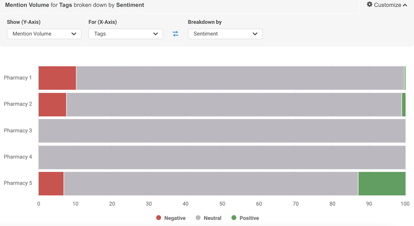Open the Mention Volume dropdown

click(44, 34)
